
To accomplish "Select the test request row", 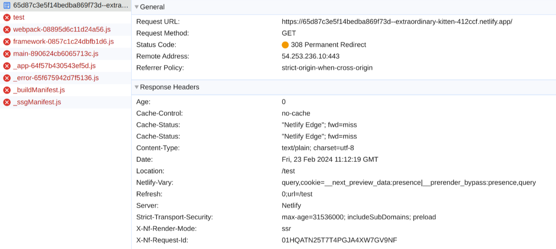I will [x=19, y=18].
